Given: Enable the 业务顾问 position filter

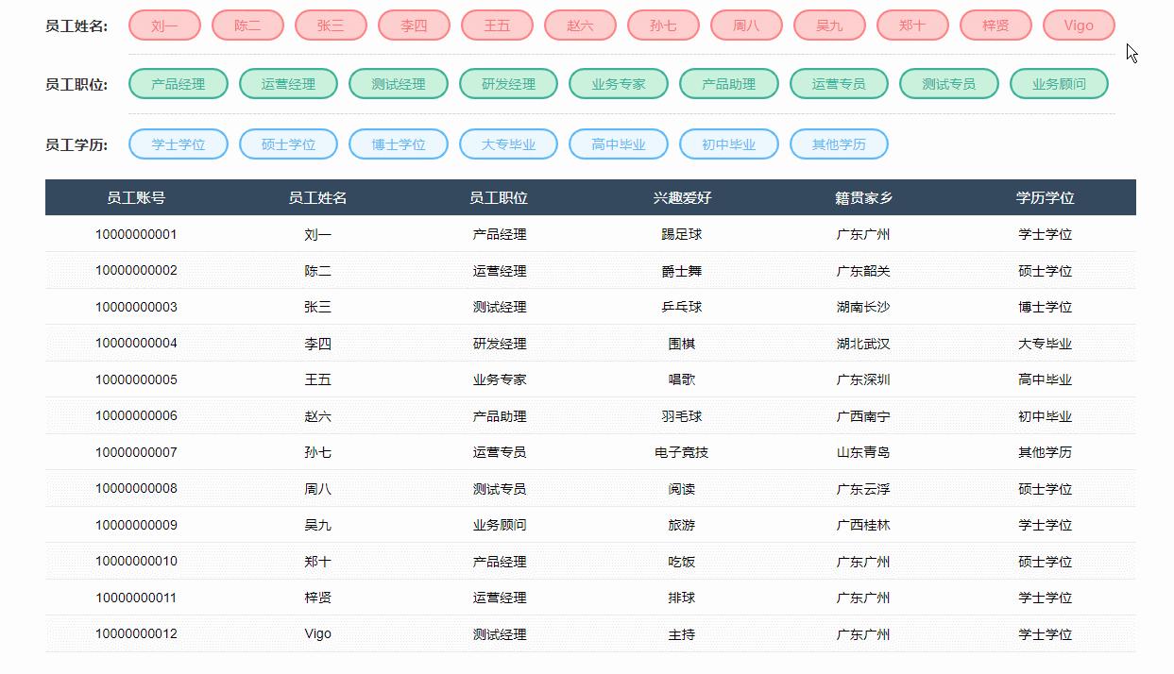Looking at the screenshot, I should pyautogui.click(x=1059, y=83).
